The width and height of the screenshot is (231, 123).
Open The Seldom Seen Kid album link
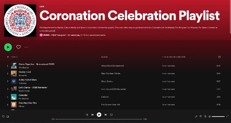(111, 105)
